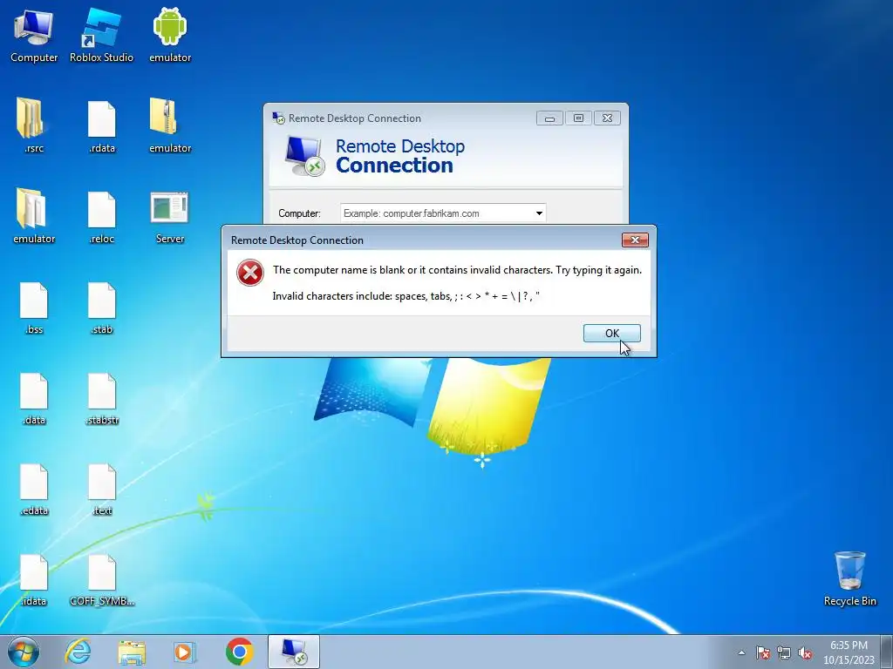Screen dimensions: 893x669
Task: Select the emulator folder with documents
Action: pos(34,216)
